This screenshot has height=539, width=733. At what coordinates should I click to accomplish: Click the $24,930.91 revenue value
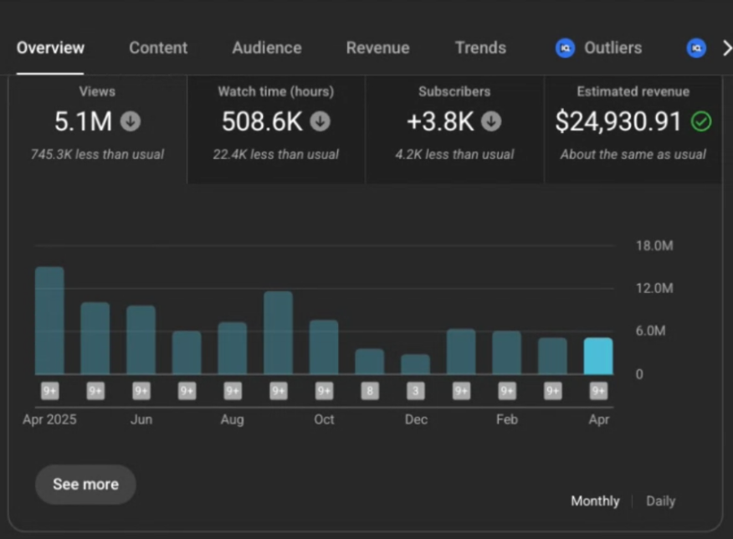[x=618, y=121]
